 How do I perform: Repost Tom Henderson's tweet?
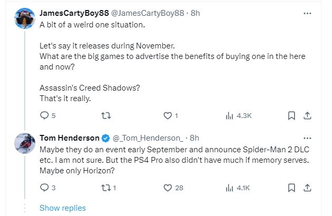(105, 188)
